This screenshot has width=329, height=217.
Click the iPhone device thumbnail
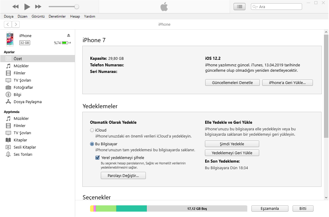(x=10, y=39)
